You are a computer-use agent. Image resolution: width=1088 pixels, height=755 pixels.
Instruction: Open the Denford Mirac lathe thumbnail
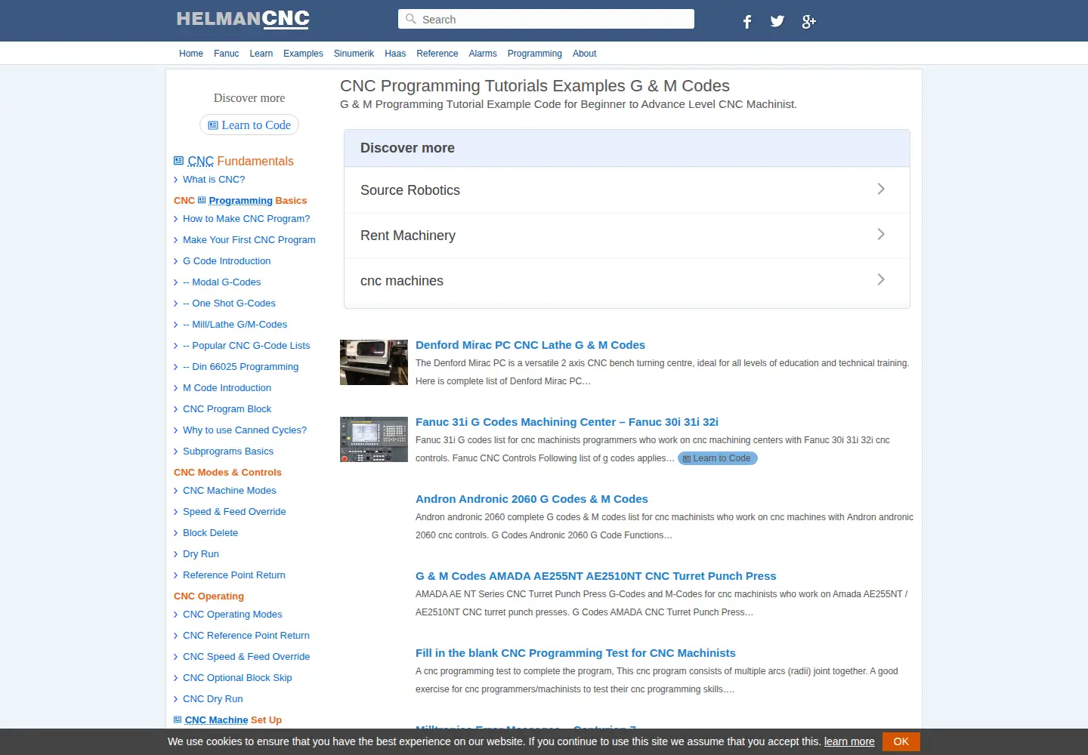click(374, 362)
